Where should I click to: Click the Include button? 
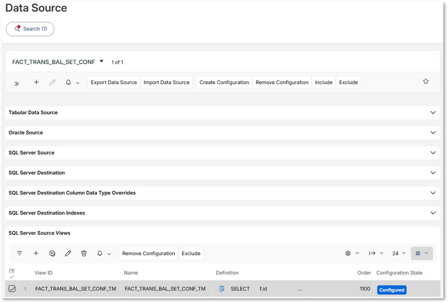click(324, 82)
